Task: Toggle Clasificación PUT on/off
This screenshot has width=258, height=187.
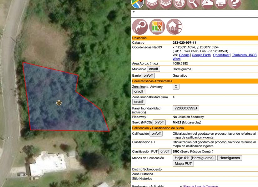Action: [165, 151]
